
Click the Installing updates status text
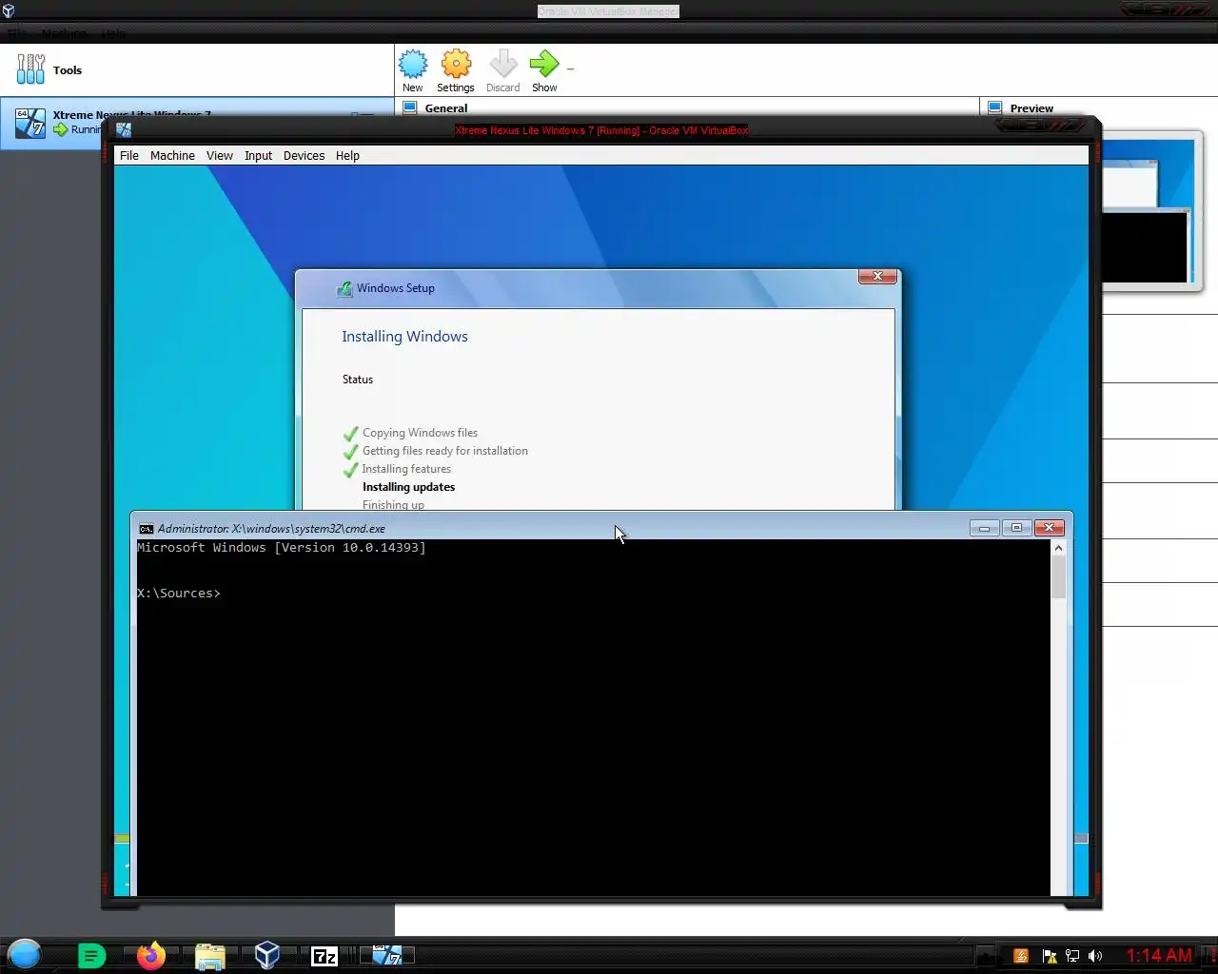click(408, 487)
